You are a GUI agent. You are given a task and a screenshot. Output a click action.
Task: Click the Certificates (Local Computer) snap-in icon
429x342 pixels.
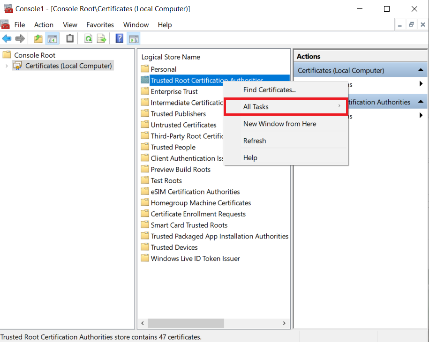point(18,66)
